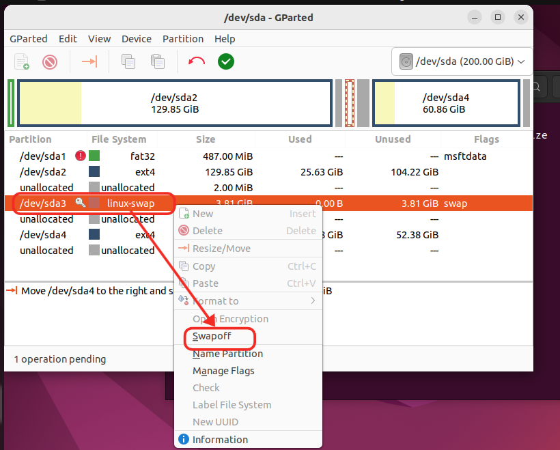Click the Delete partition toolbar icon
Viewport: 560px width, 450px height.
(50, 61)
